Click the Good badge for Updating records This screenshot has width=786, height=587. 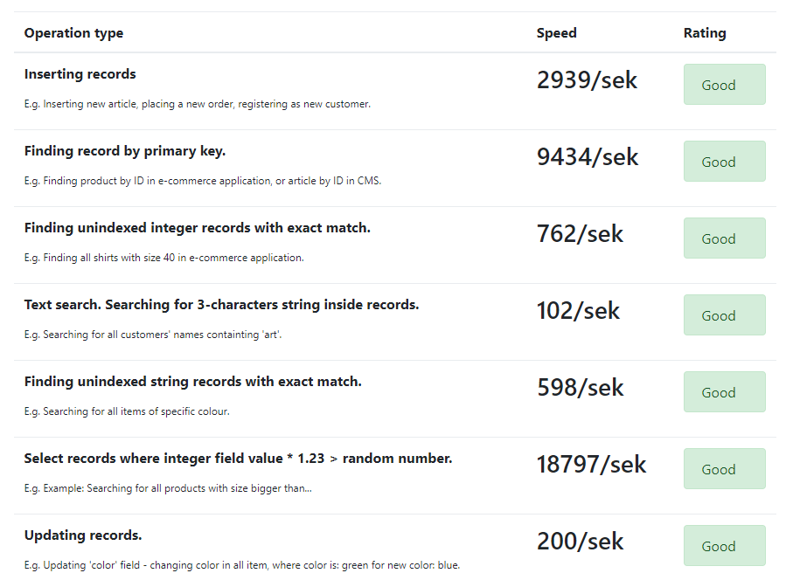(724, 545)
